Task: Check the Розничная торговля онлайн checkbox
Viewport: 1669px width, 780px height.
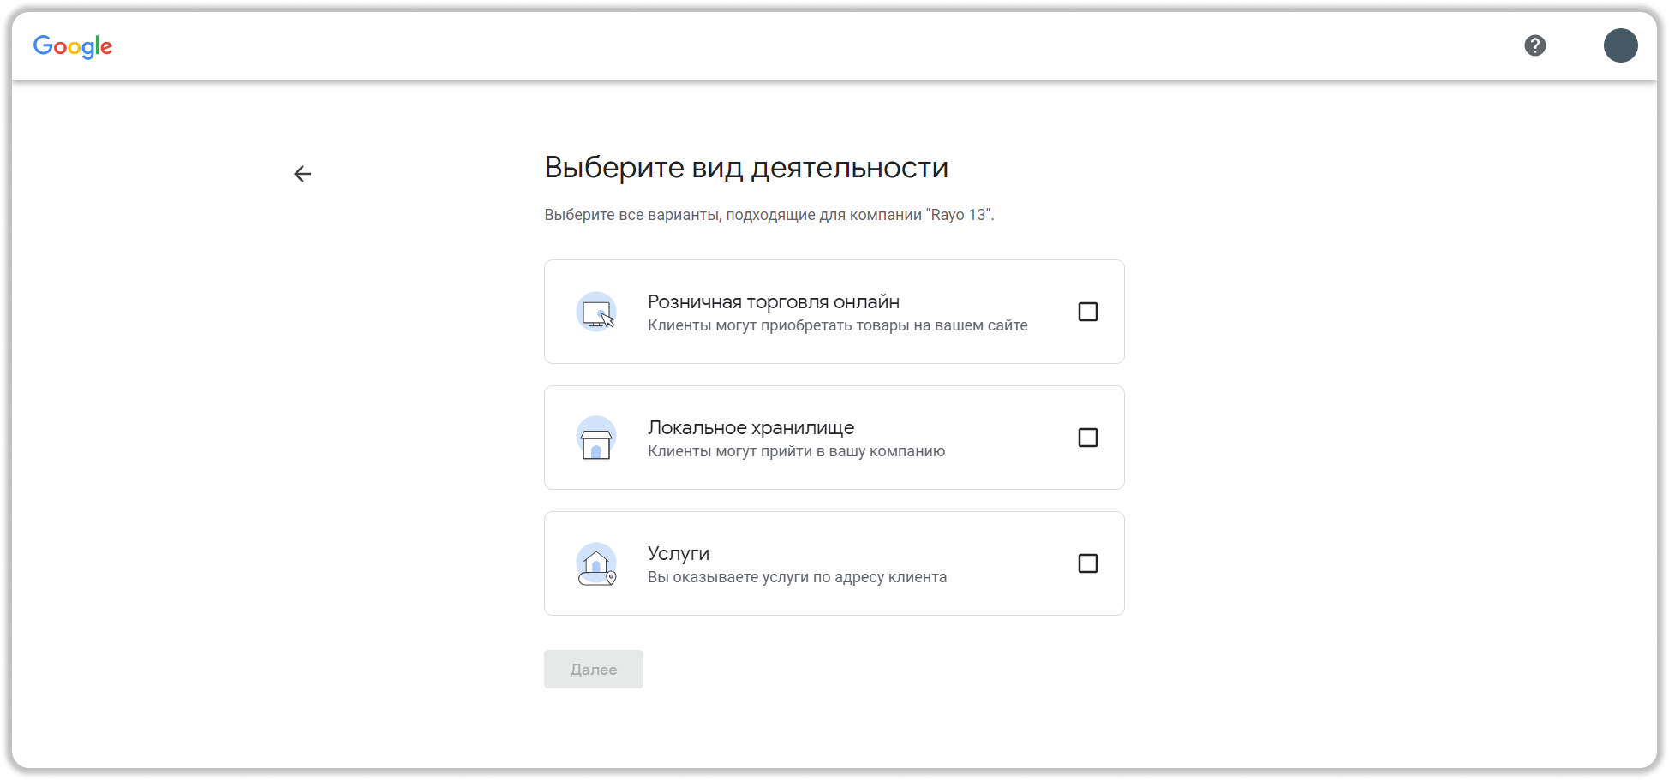Action: pos(1088,312)
